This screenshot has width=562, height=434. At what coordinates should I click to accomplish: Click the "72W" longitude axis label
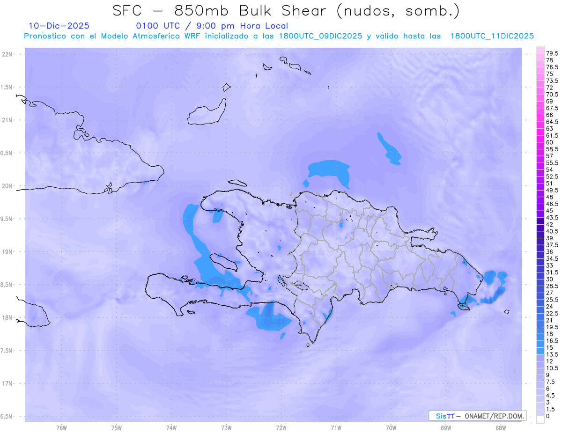(x=281, y=427)
